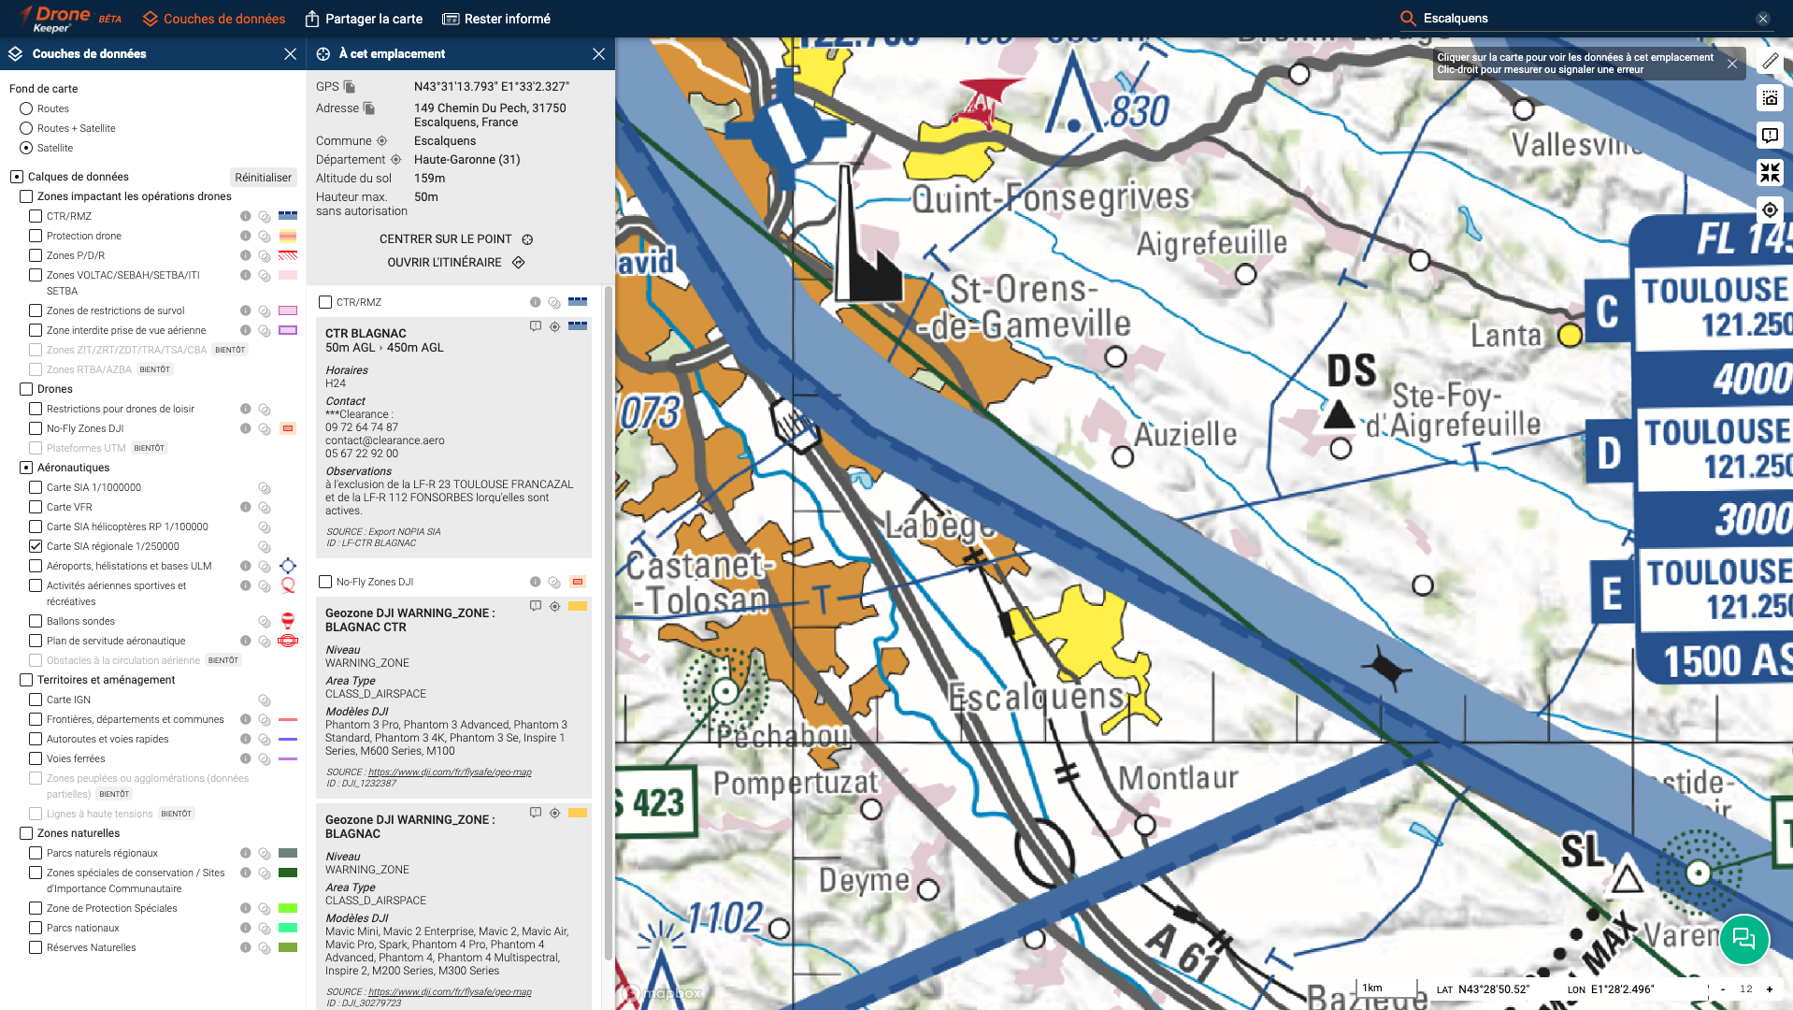Screen dimensions: 1793x1010
Task: Enable the Zones P/D/R layer
Action: [36, 255]
